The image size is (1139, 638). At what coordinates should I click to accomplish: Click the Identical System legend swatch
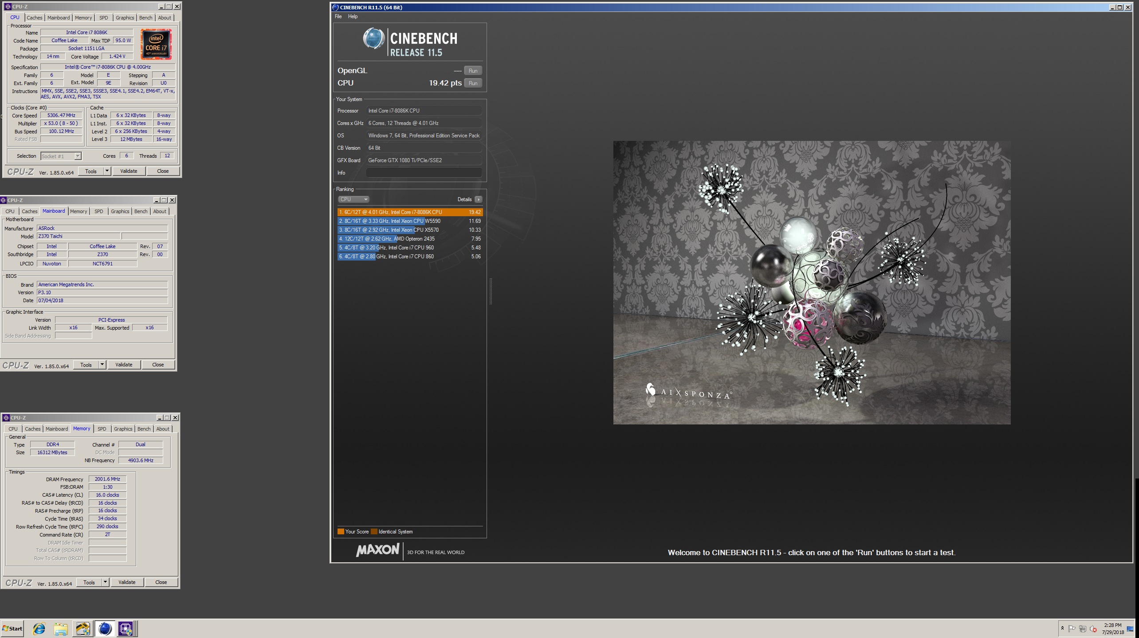coord(374,532)
